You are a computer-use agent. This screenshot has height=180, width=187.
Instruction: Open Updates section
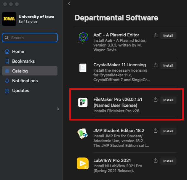coord(30,91)
